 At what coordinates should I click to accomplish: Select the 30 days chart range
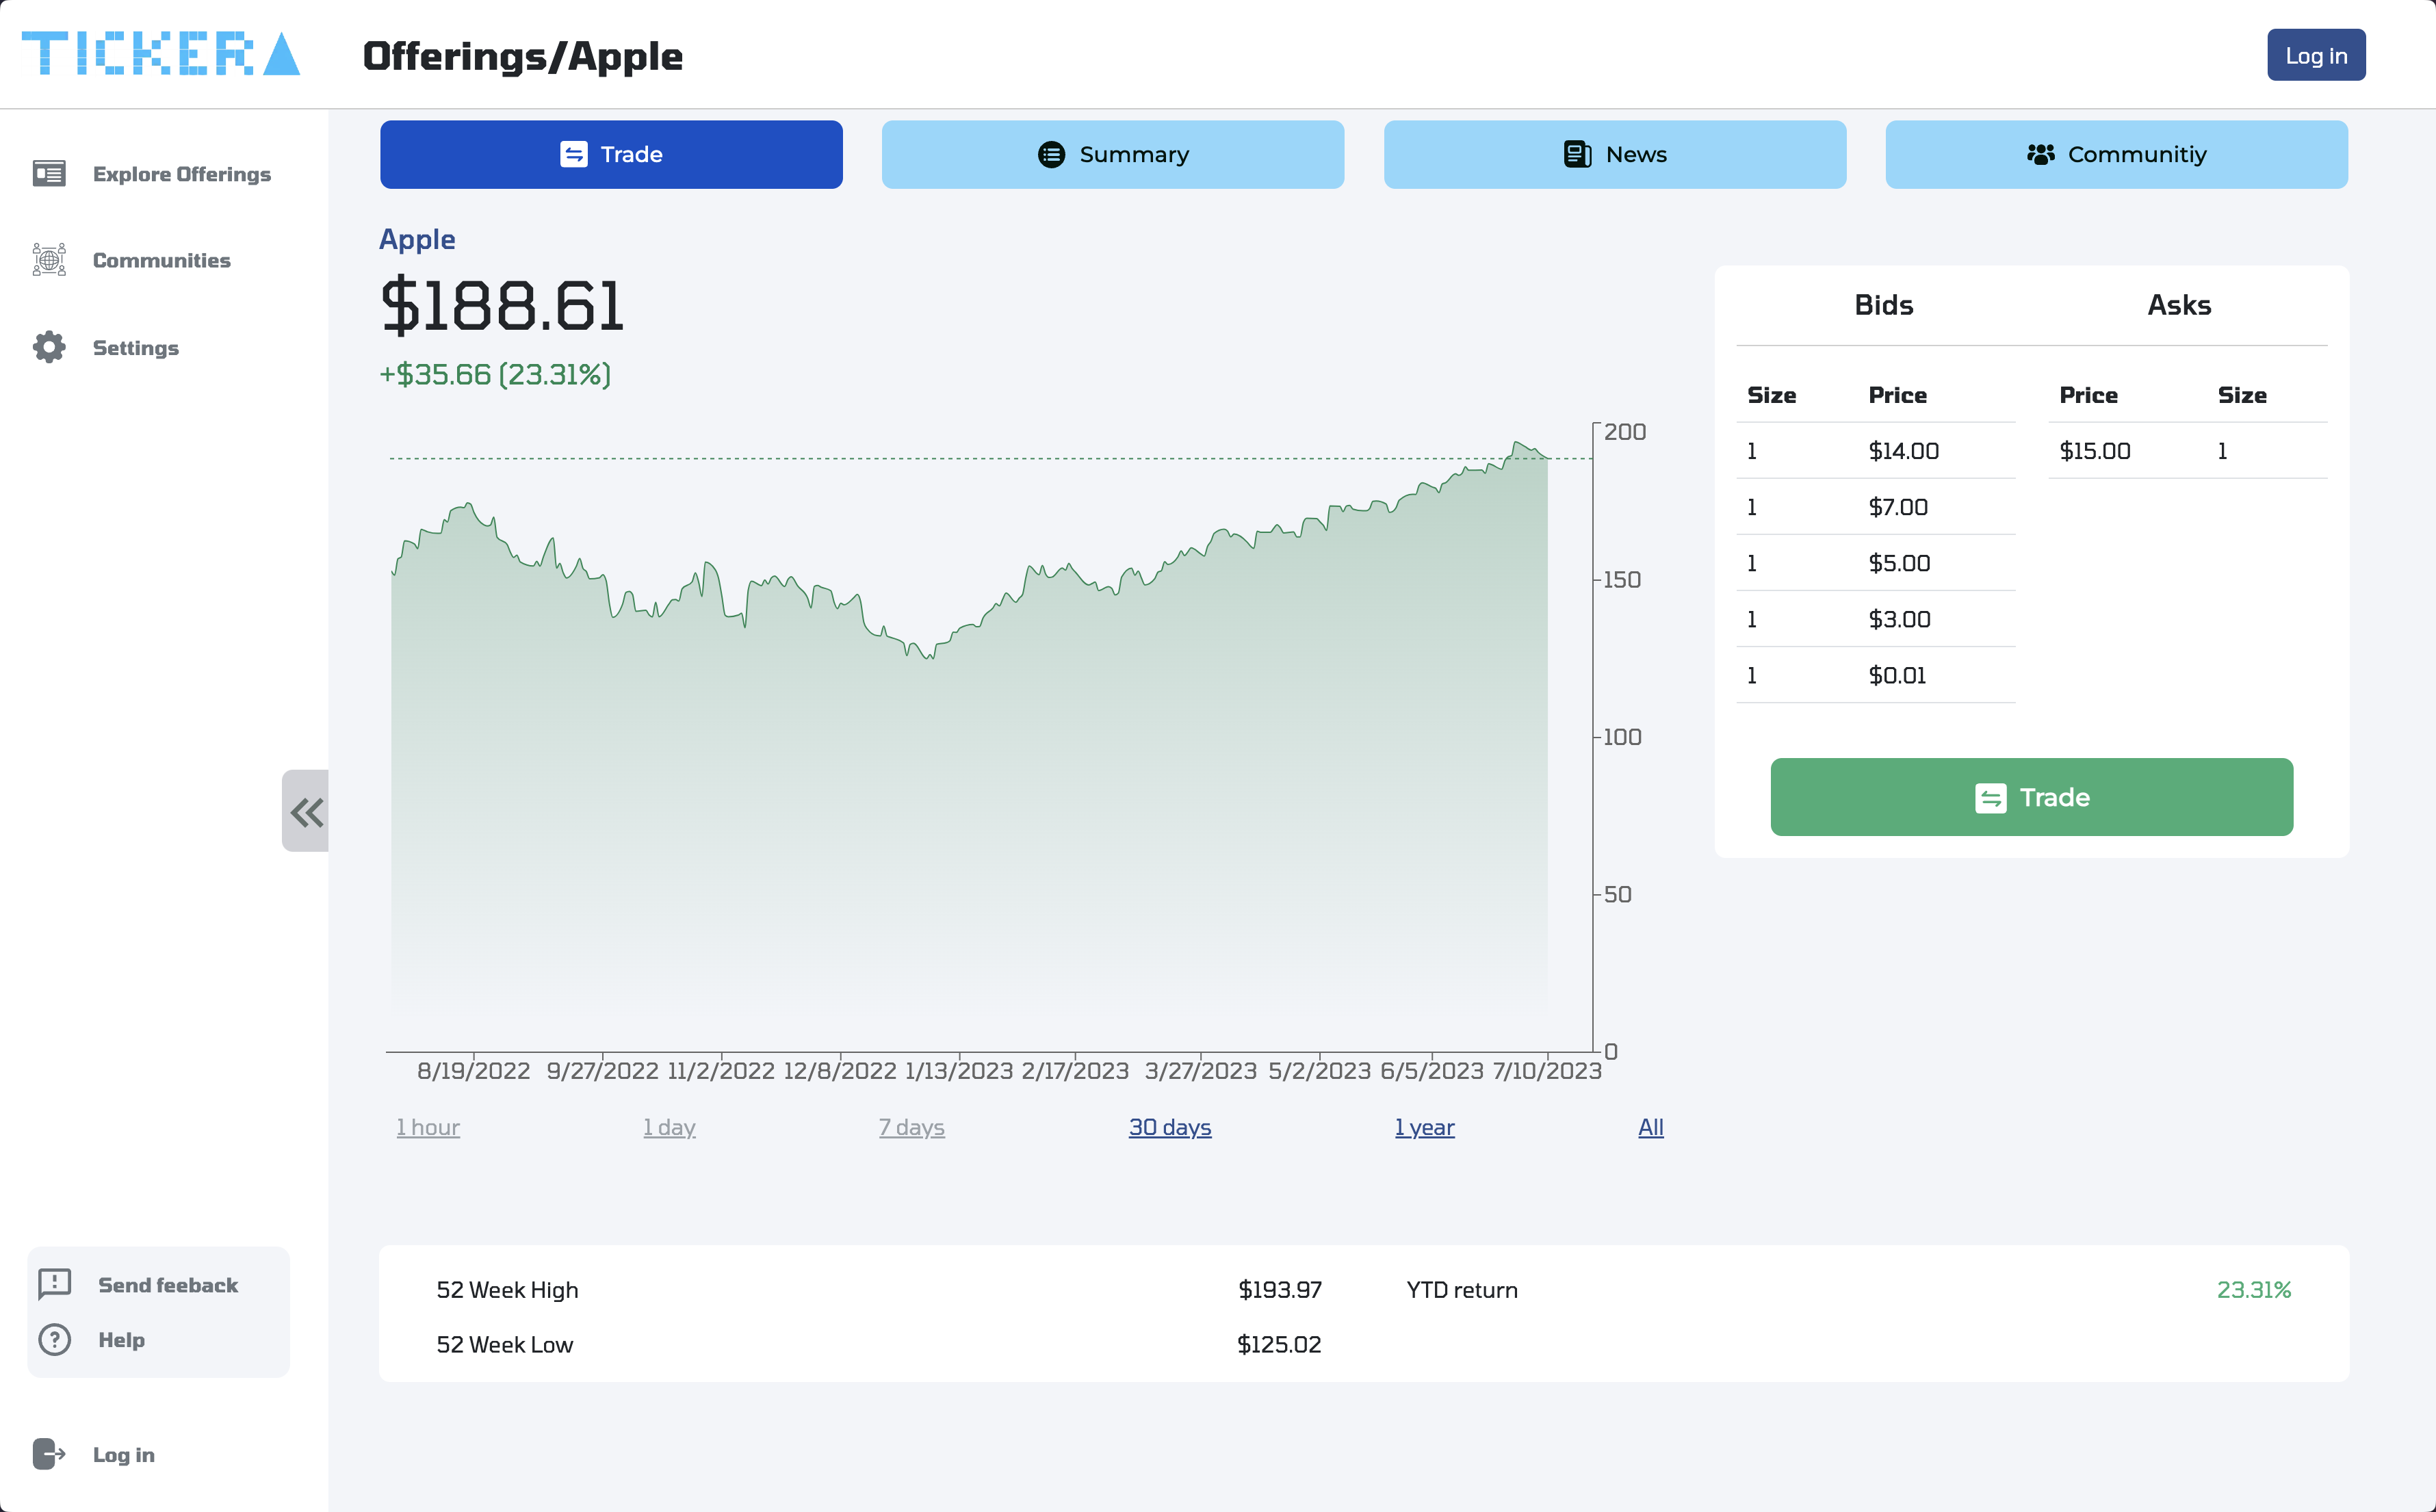pyautogui.click(x=1170, y=1127)
